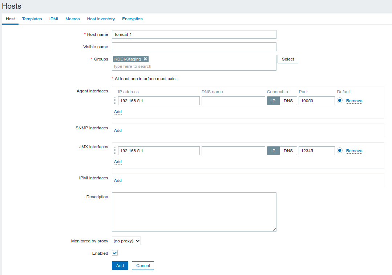
Task: Add a new SNMP interface
Action: [x=118, y=130]
